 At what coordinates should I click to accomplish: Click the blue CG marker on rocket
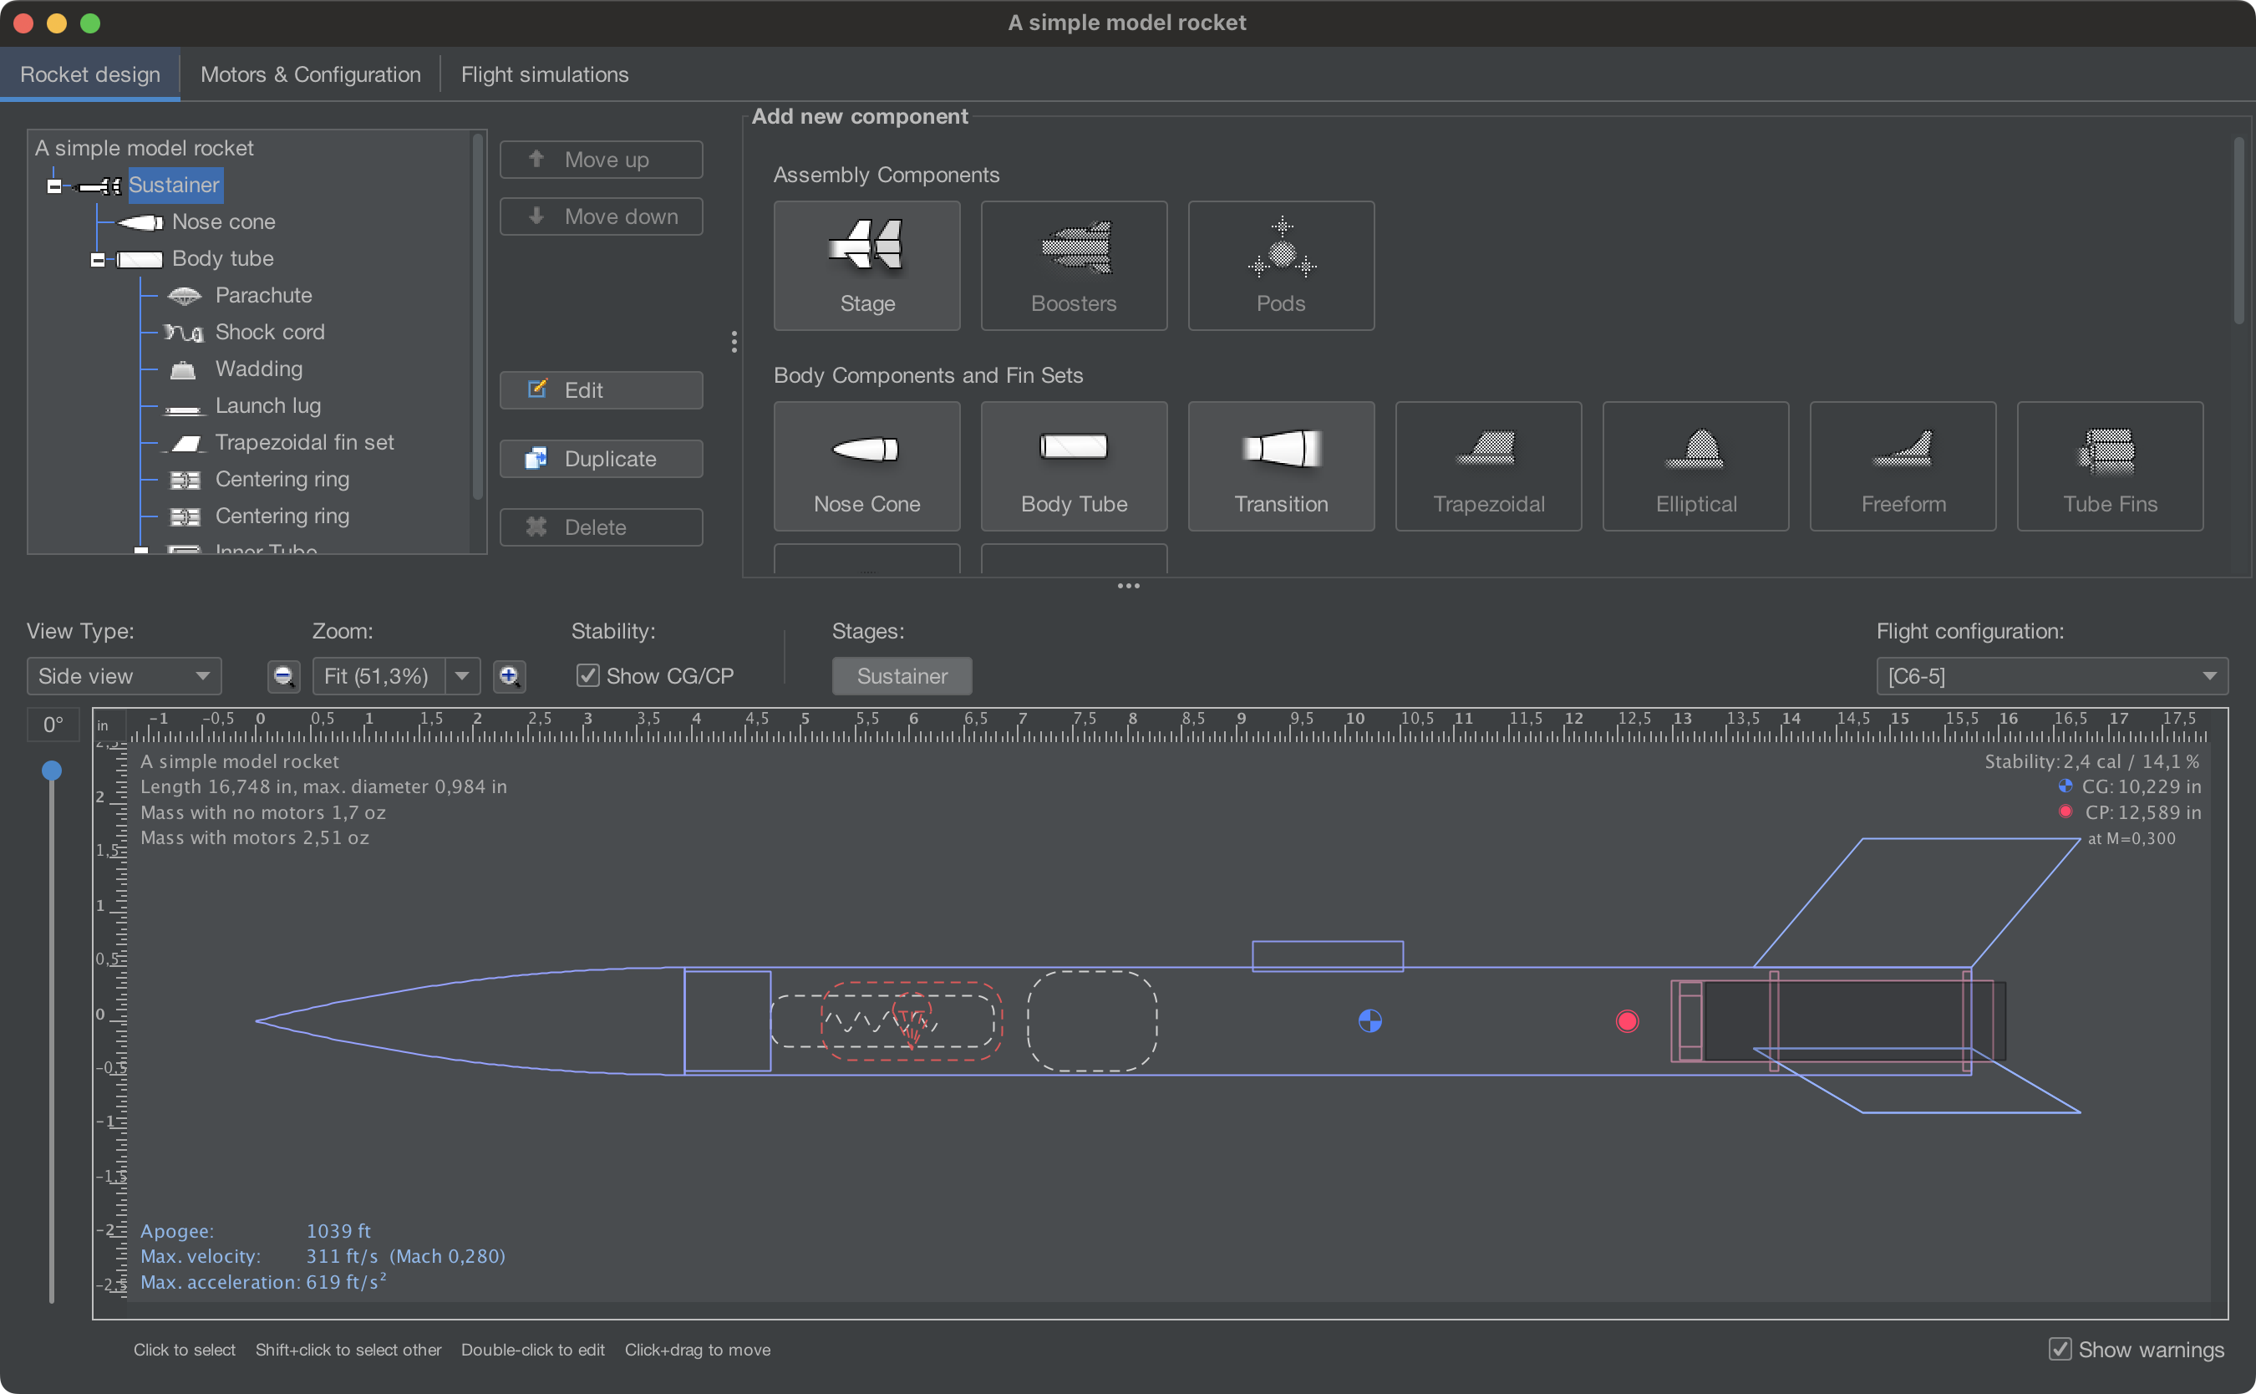point(1369,1020)
